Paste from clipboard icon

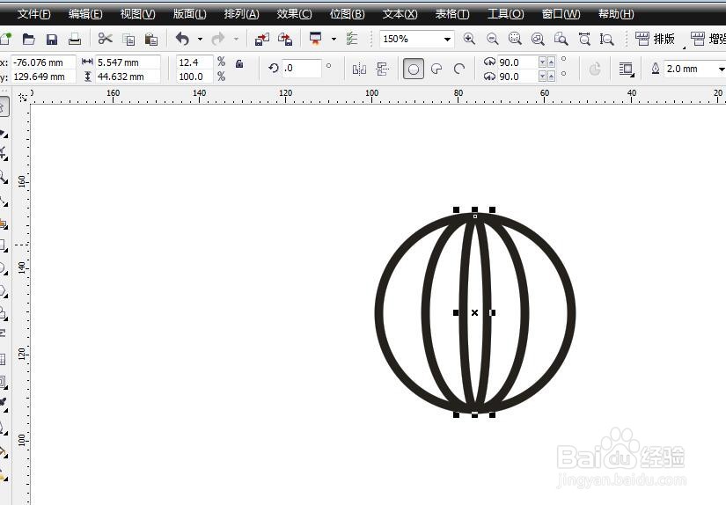(x=151, y=40)
